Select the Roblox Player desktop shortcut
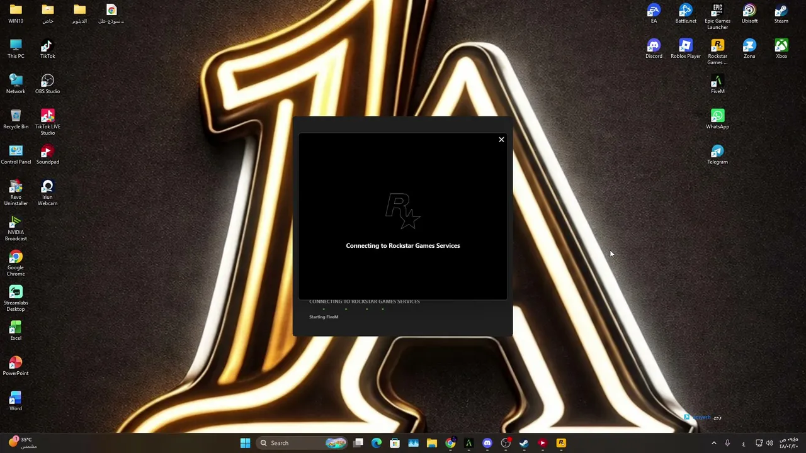Image resolution: width=806 pixels, height=453 pixels. 686,49
